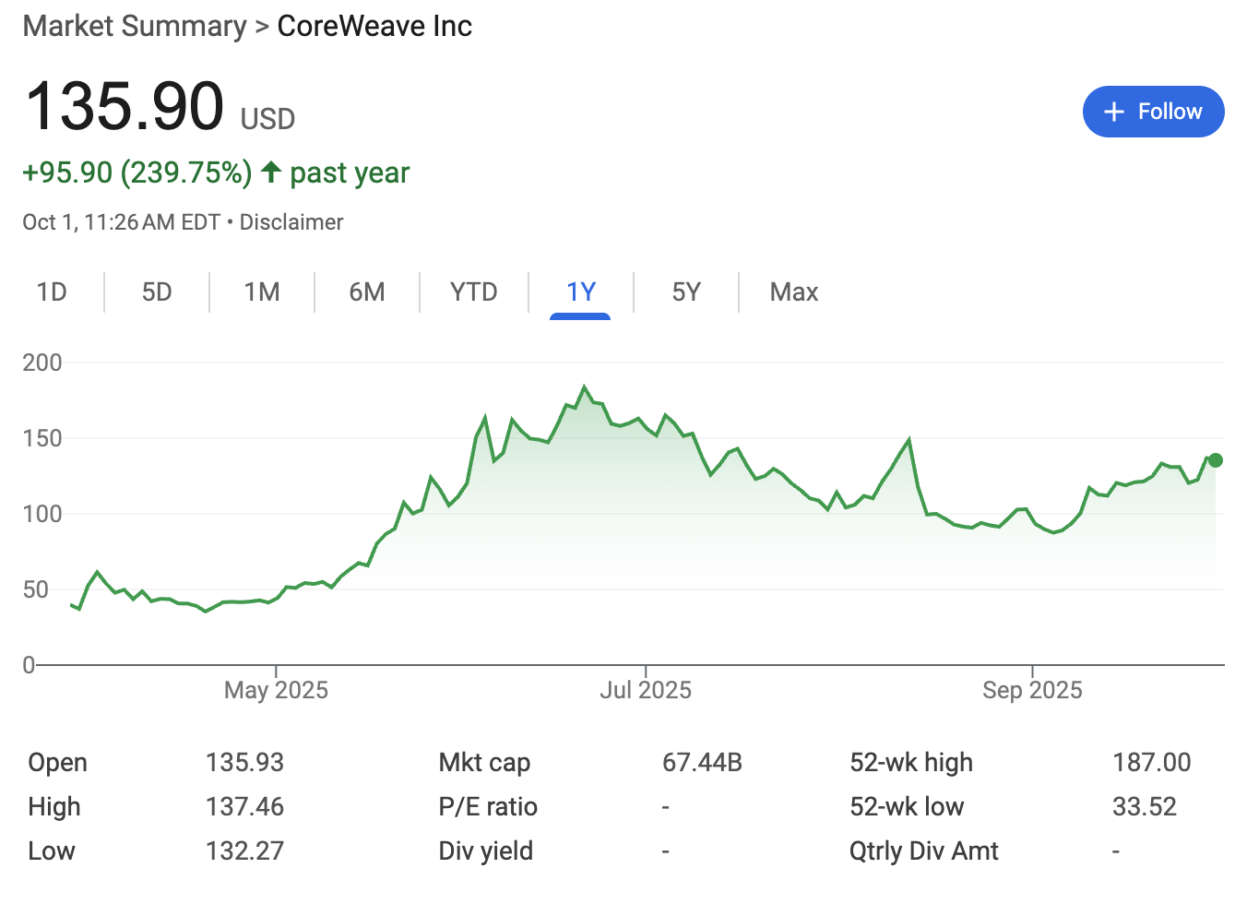
Task: Change chart to 5Y range
Action: [686, 292]
